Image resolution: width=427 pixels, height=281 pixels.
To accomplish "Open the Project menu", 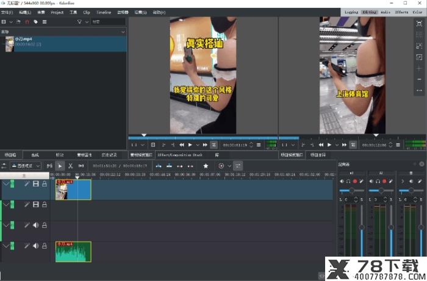I will coord(57,12).
